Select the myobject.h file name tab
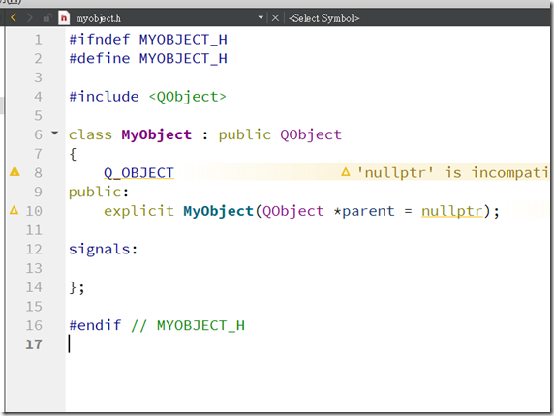Viewport: 554px width, 416px height. (98, 18)
